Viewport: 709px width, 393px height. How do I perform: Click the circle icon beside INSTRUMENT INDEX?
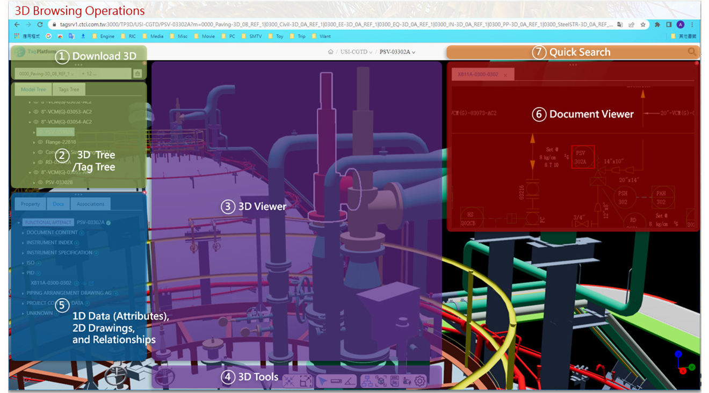pos(77,243)
